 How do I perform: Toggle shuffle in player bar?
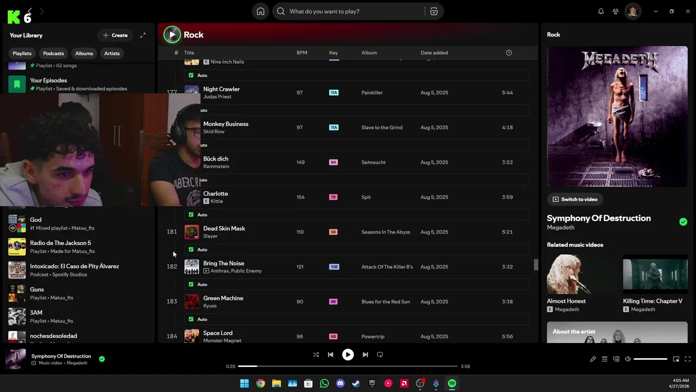coord(316,354)
